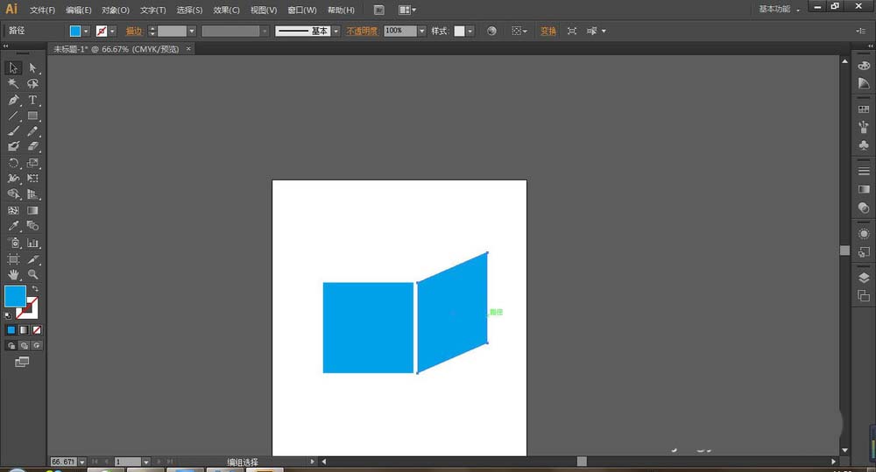Screen dimensions: 876x472
Task: Open the 文字(T) menu
Action: [152, 10]
